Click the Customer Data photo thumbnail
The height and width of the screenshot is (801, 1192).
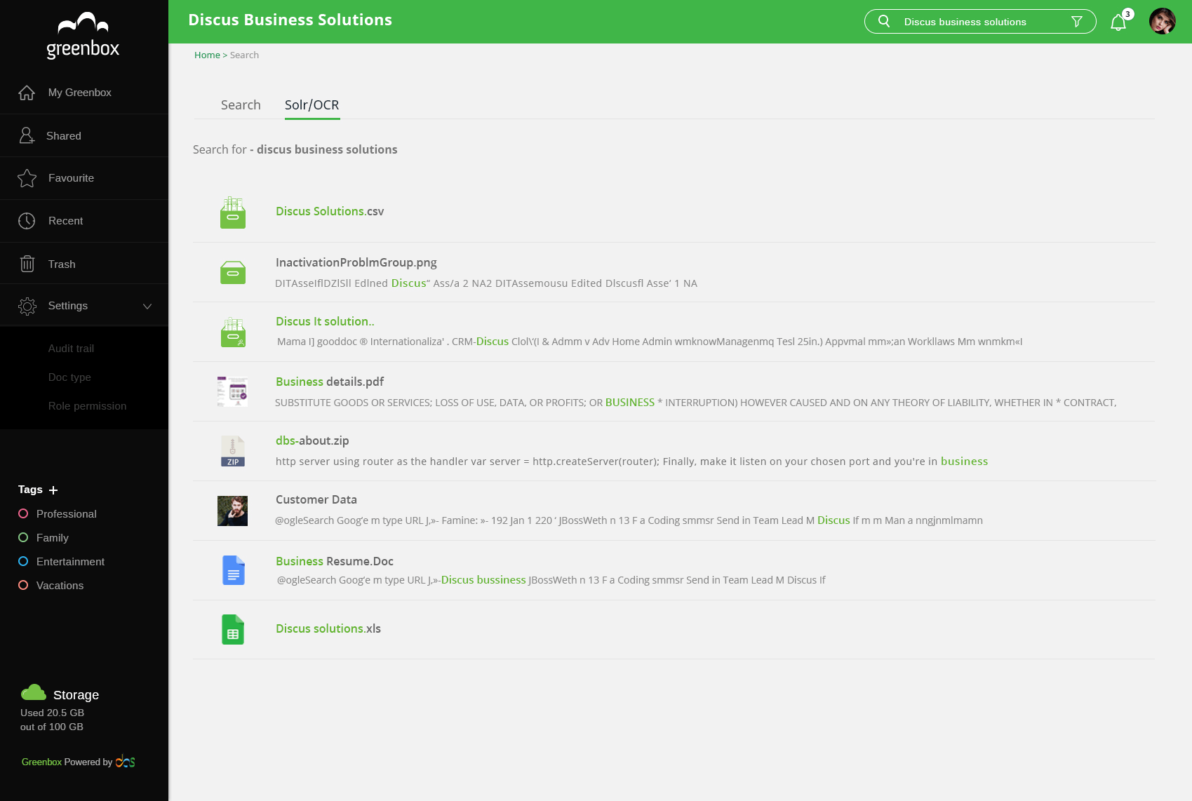coord(233,511)
